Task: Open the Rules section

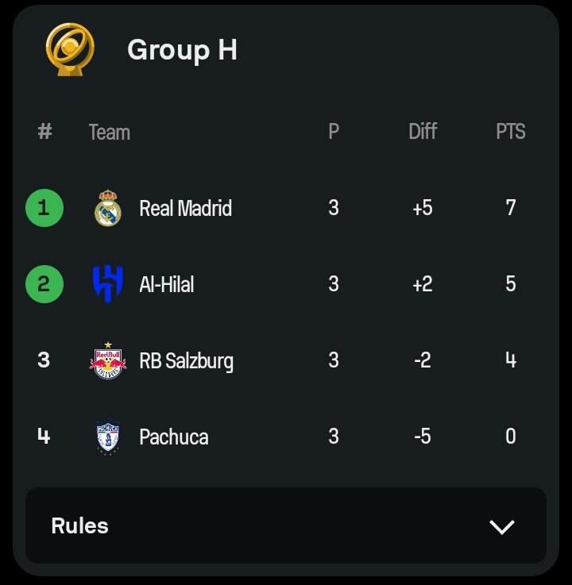Action: pos(286,525)
